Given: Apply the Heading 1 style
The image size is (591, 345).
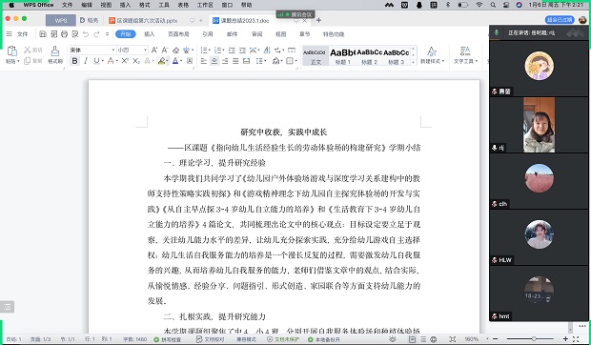Looking at the screenshot, I should click(x=342, y=55).
